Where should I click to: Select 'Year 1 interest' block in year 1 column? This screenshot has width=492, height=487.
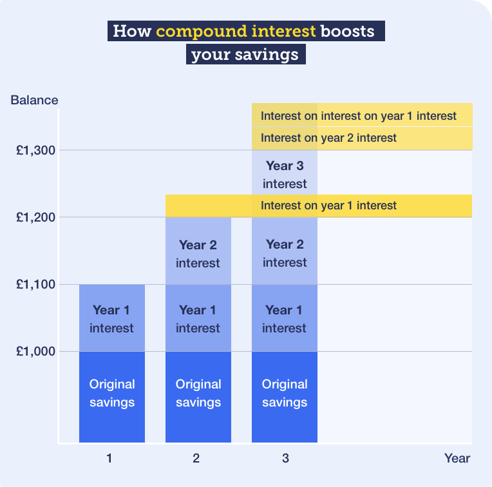pos(112,318)
